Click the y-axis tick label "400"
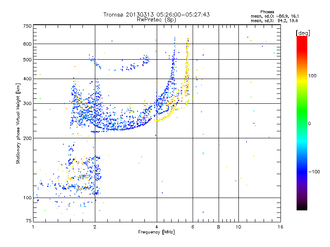 (x=27, y=79)
